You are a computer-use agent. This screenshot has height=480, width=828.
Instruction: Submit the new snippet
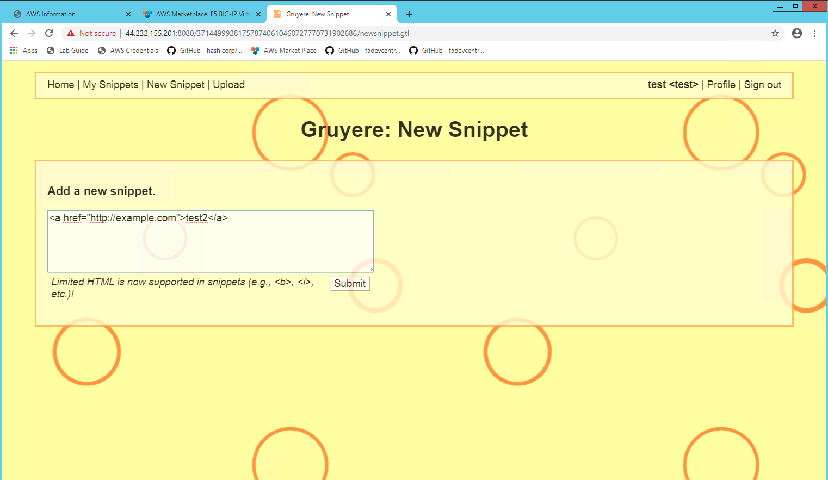(350, 283)
